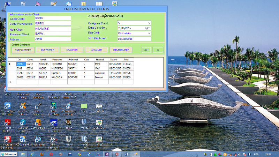This screenshot has width=279, height=157.
Task: Open the Zuma Deluxe desktop icon
Action: (38, 122)
